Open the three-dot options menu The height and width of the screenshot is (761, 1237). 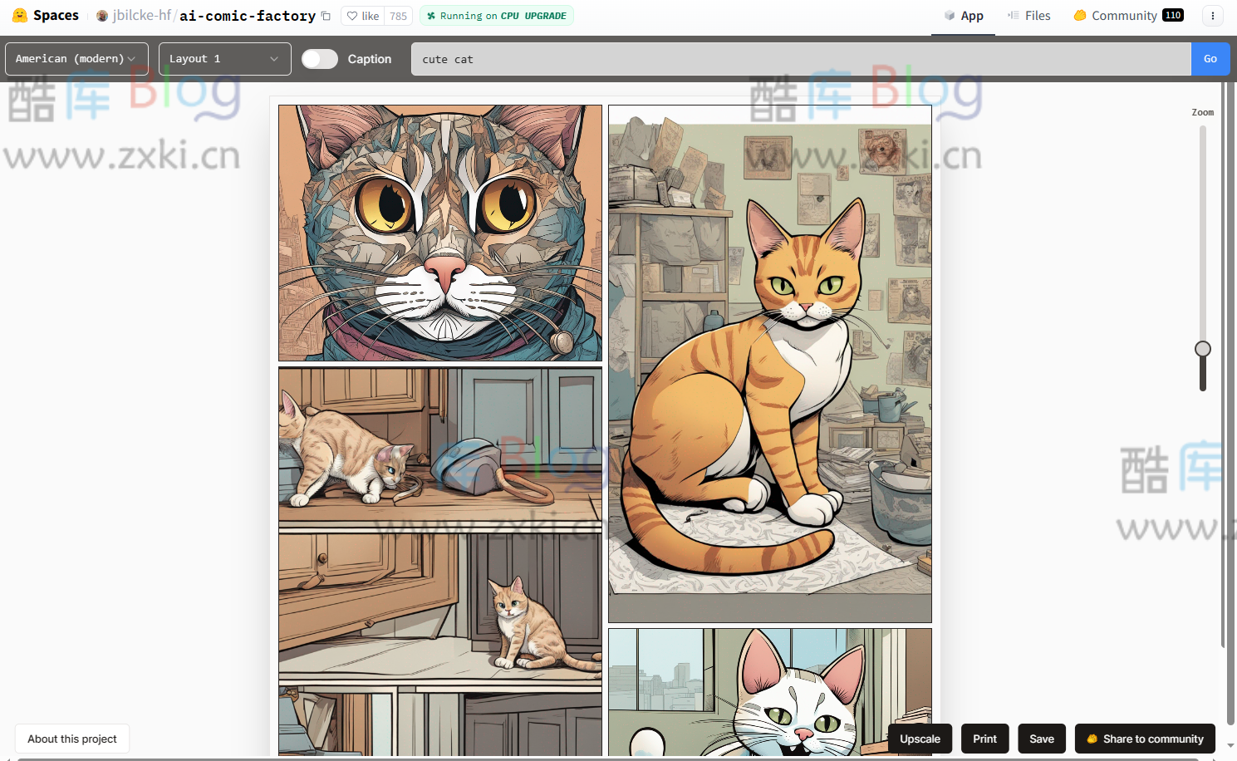pos(1213,15)
